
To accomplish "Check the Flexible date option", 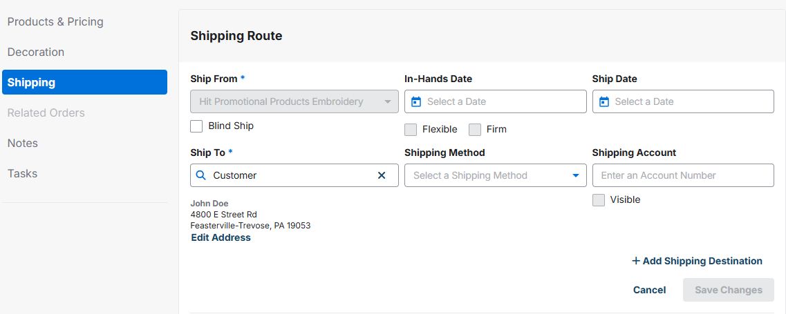I will pos(411,129).
